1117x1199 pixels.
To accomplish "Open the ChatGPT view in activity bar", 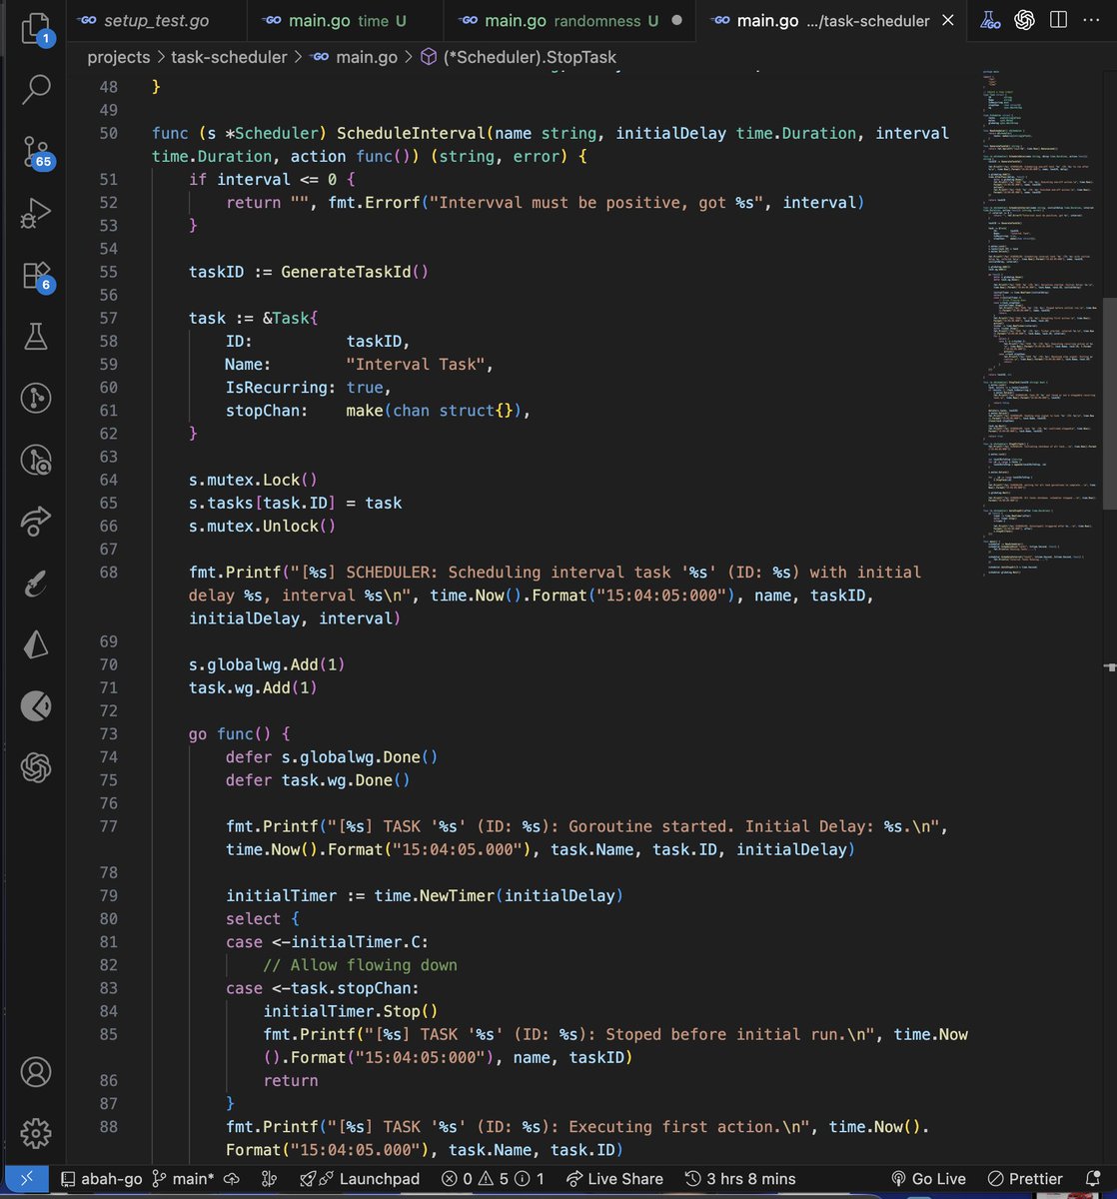I will pos(36,768).
